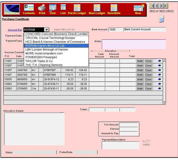
Task: Expand the Account Ref dropdown arrow
Action: (x=46, y=30)
